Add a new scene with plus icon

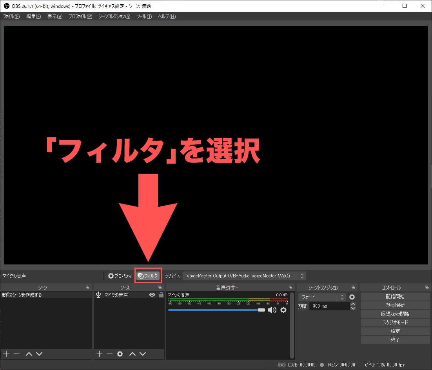click(x=6, y=354)
